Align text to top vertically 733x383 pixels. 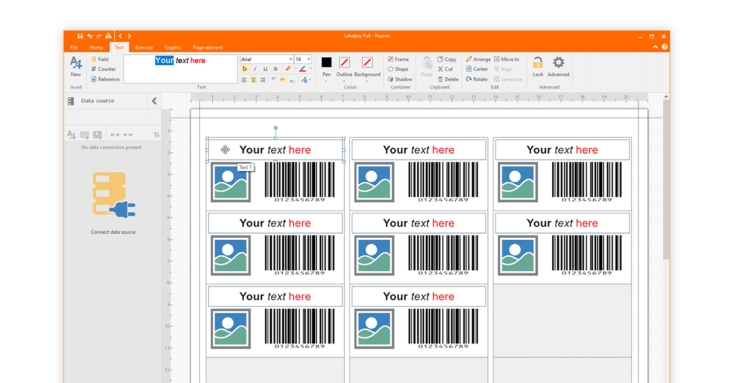click(x=274, y=79)
